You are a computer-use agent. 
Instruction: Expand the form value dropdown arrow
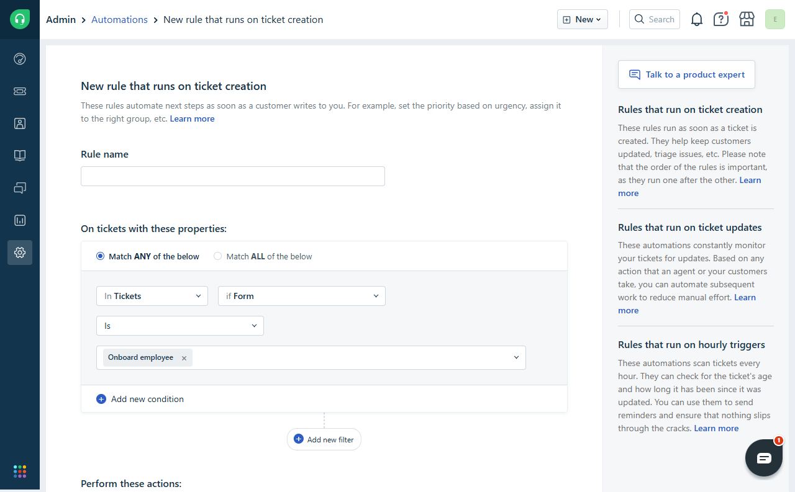point(516,357)
